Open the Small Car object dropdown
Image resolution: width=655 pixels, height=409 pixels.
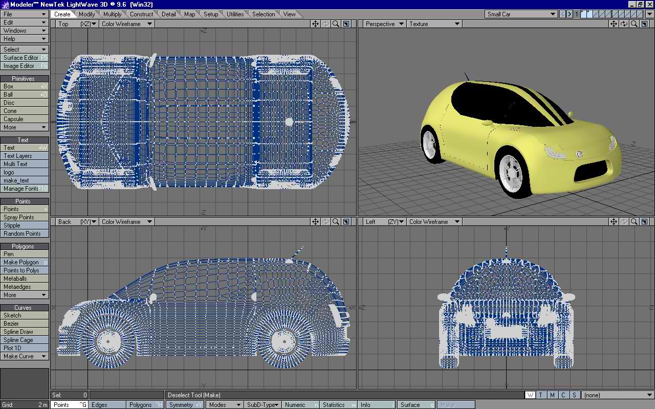(x=521, y=14)
